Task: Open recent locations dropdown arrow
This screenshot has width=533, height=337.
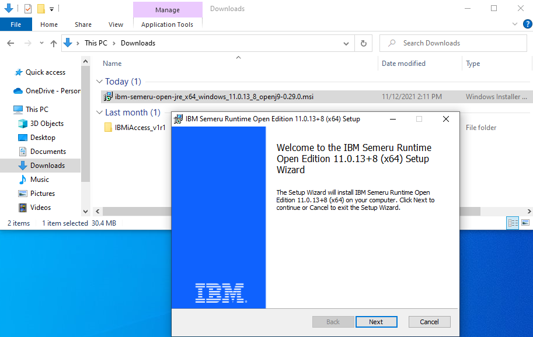Action: pos(41,43)
